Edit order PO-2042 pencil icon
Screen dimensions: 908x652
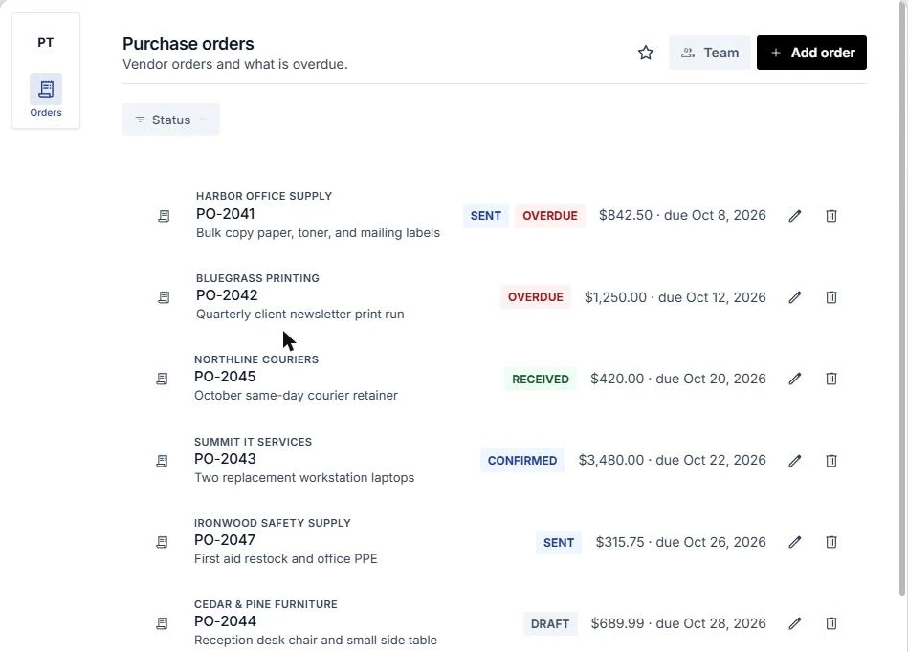[794, 297]
